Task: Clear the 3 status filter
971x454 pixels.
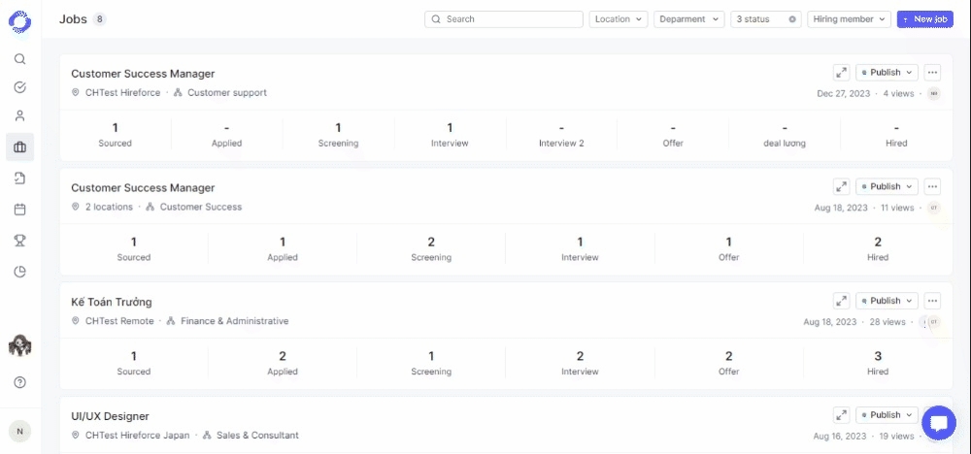Action: [x=791, y=19]
